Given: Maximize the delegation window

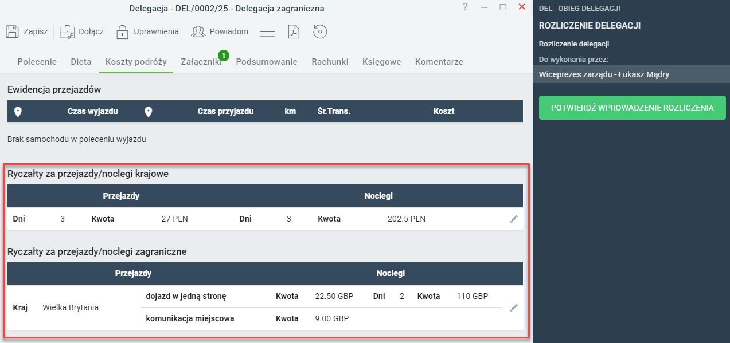Looking at the screenshot, I should tap(503, 7).
